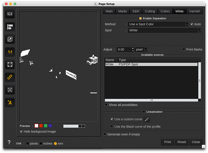The height and width of the screenshot is (153, 208).
Task: Click the Reset button
Action: coord(182,142)
